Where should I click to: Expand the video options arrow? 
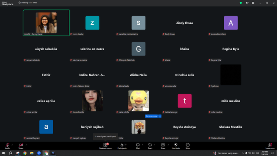click(26, 145)
